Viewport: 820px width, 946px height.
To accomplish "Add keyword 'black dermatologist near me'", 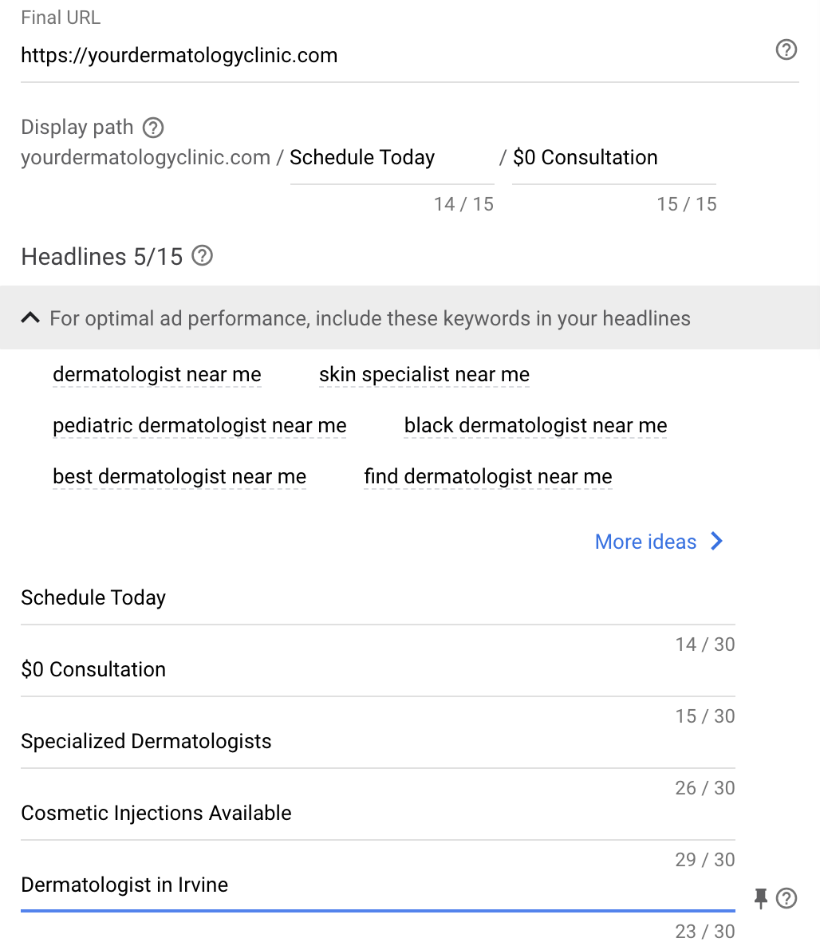I will 536,425.
